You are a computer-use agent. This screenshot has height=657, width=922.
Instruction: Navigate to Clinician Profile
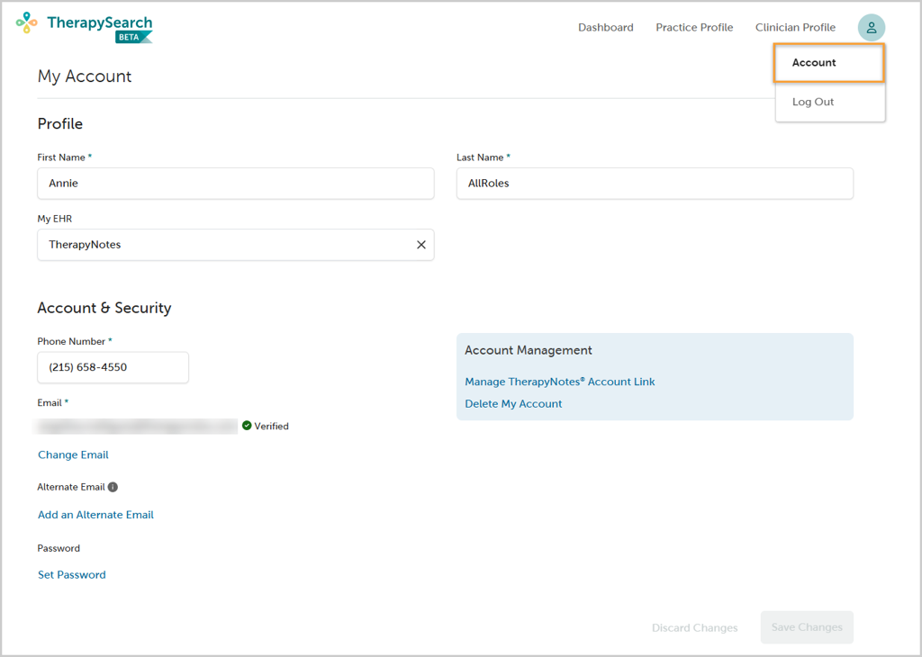(x=795, y=28)
